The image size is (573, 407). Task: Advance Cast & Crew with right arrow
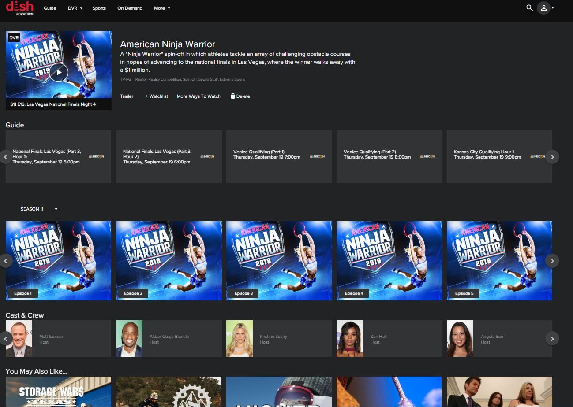tap(552, 338)
